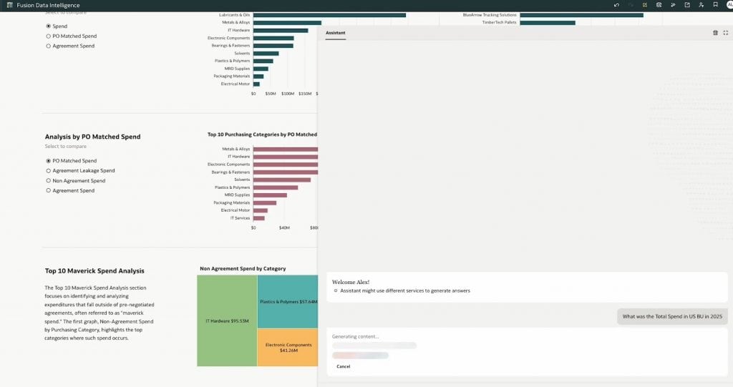Switch to the Assistant tab

pyautogui.click(x=335, y=33)
